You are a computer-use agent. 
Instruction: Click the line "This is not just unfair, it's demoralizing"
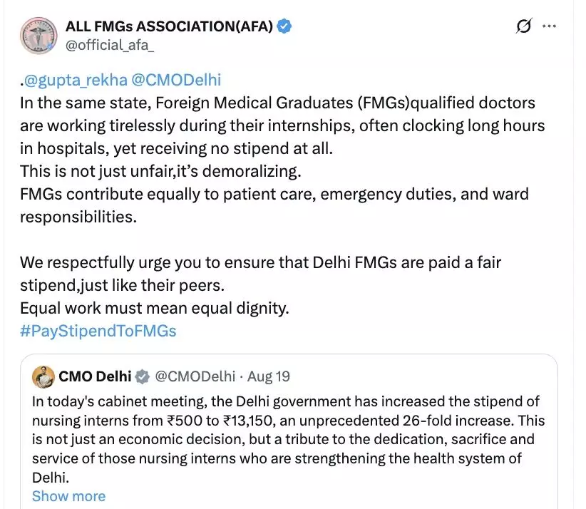pyautogui.click(x=165, y=171)
